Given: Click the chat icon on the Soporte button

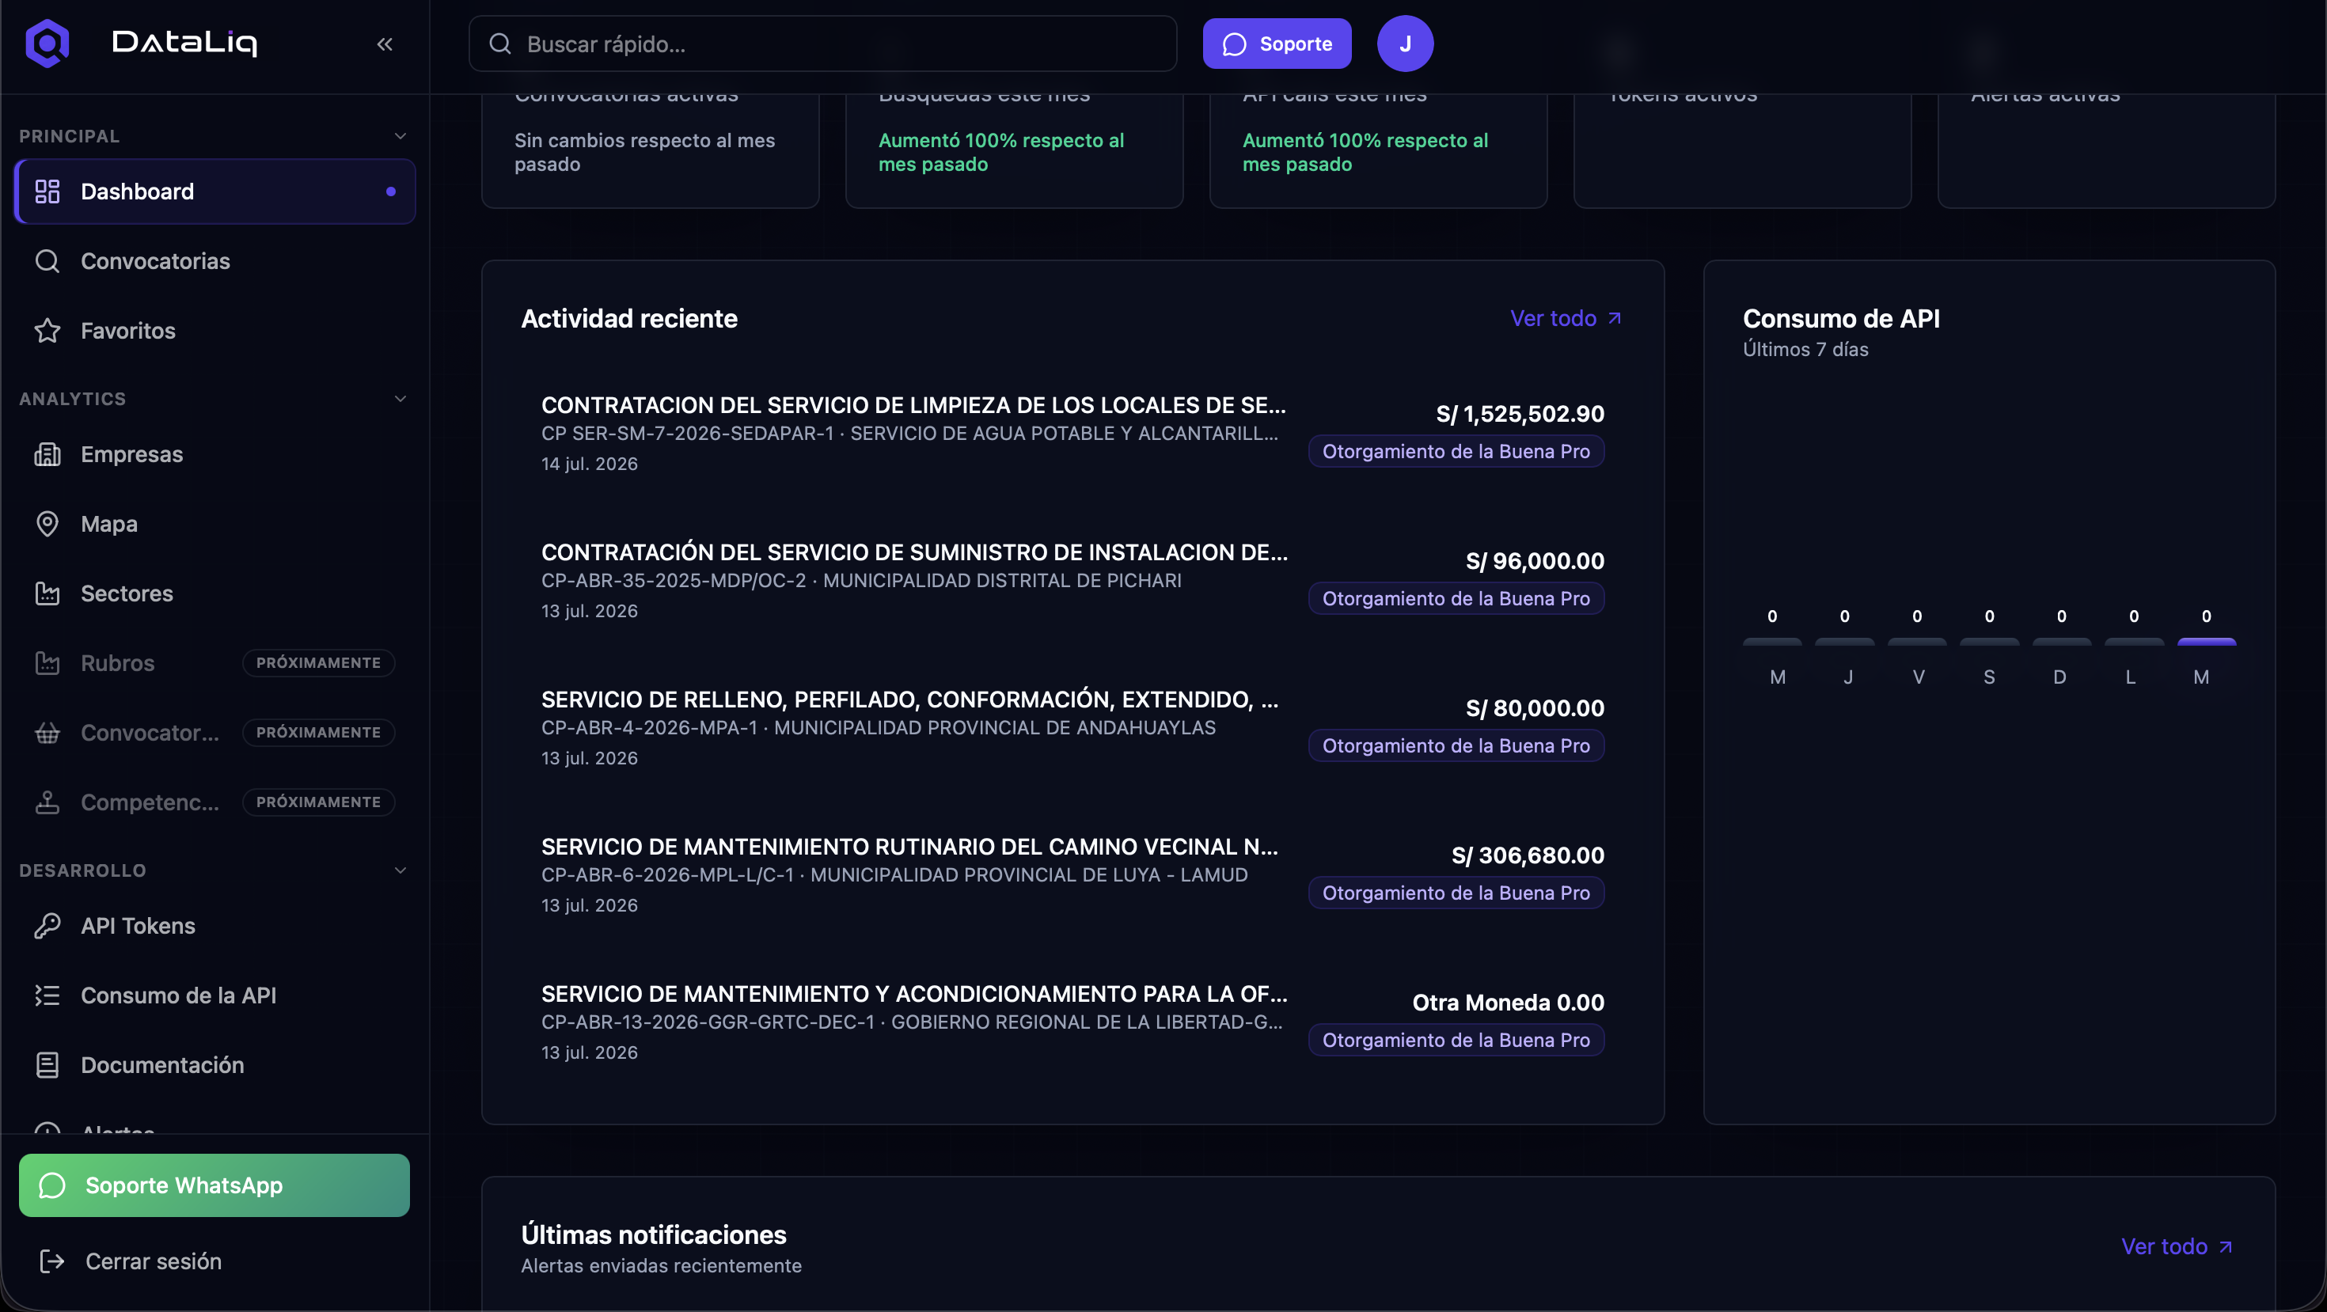Looking at the screenshot, I should pos(1235,44).
